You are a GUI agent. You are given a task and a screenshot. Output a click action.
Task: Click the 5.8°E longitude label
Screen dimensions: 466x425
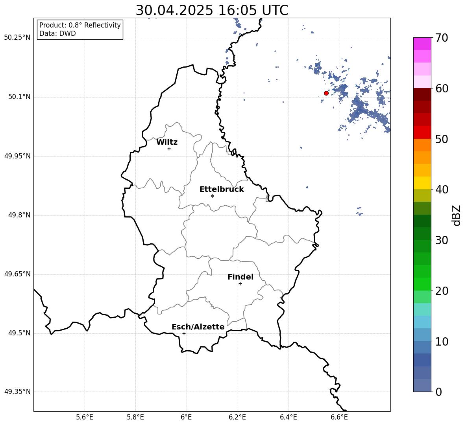tap(135, 417)
